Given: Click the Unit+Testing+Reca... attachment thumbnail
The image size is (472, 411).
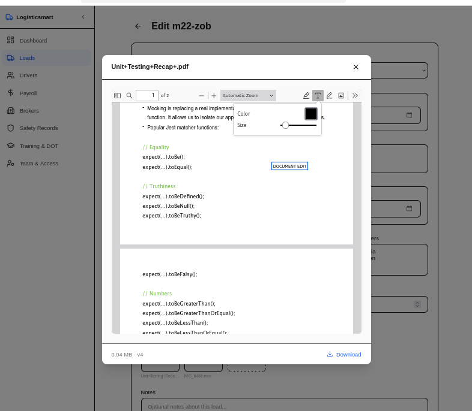Looking at the screenshot, I should 160,368.
